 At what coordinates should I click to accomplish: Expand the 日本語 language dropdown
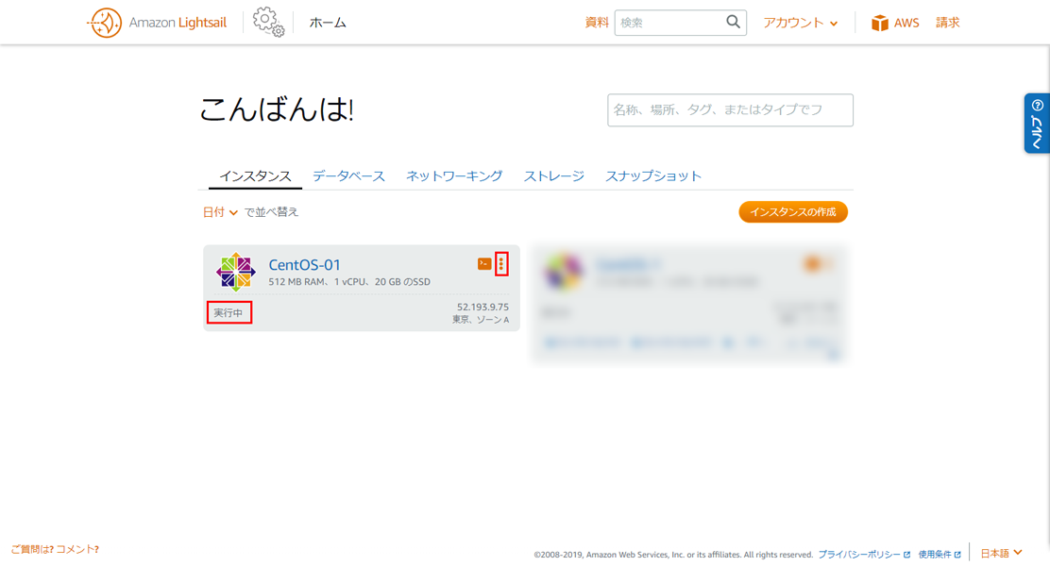point(1001,554)
